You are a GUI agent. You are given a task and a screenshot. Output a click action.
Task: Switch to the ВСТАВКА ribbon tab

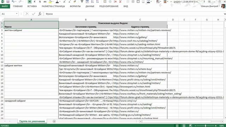click(x=32, y=6)
